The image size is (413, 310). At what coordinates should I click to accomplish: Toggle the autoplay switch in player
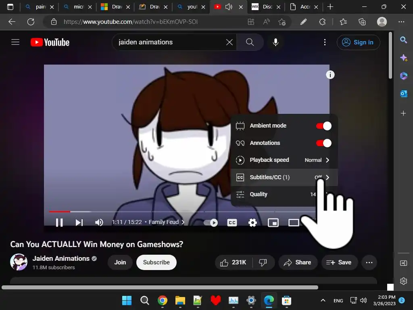pos(211,223)
